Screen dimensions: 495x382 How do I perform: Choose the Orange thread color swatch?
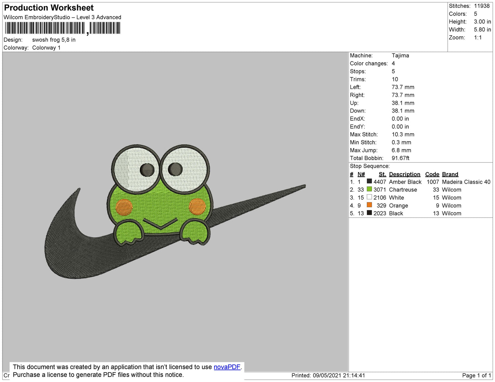pos(369,205)
